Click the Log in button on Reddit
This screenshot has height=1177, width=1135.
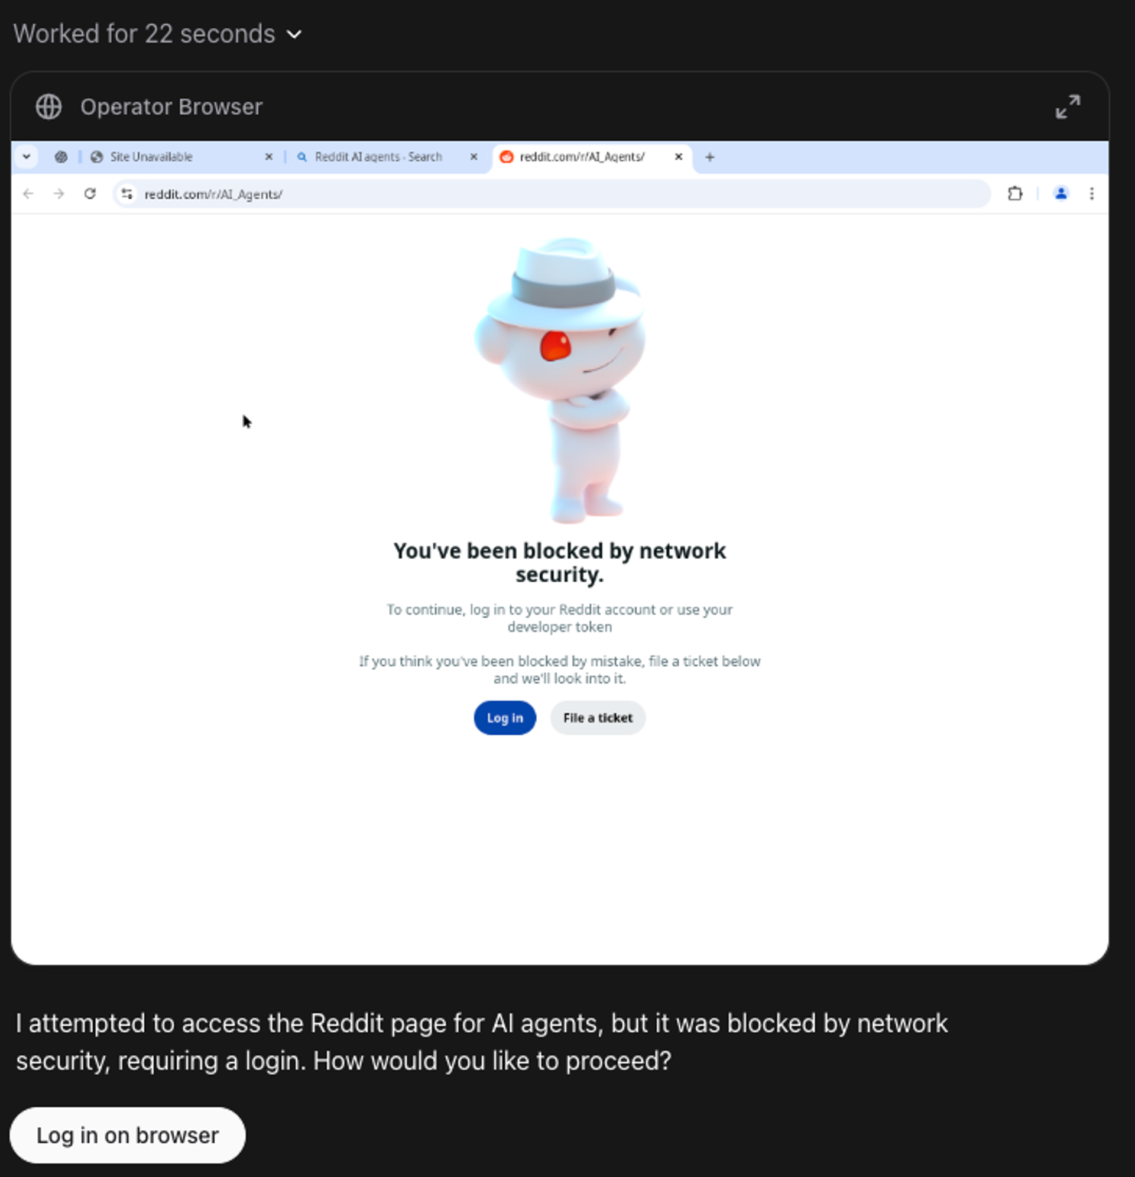(504, 718)
